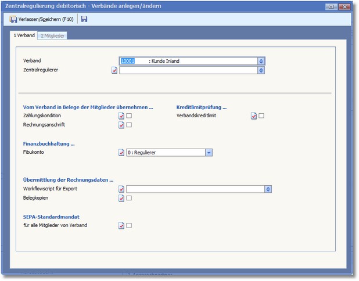Open the Zentralregulierer selection arrow
This screenshot has height=281, width=359.
(261, 71)
